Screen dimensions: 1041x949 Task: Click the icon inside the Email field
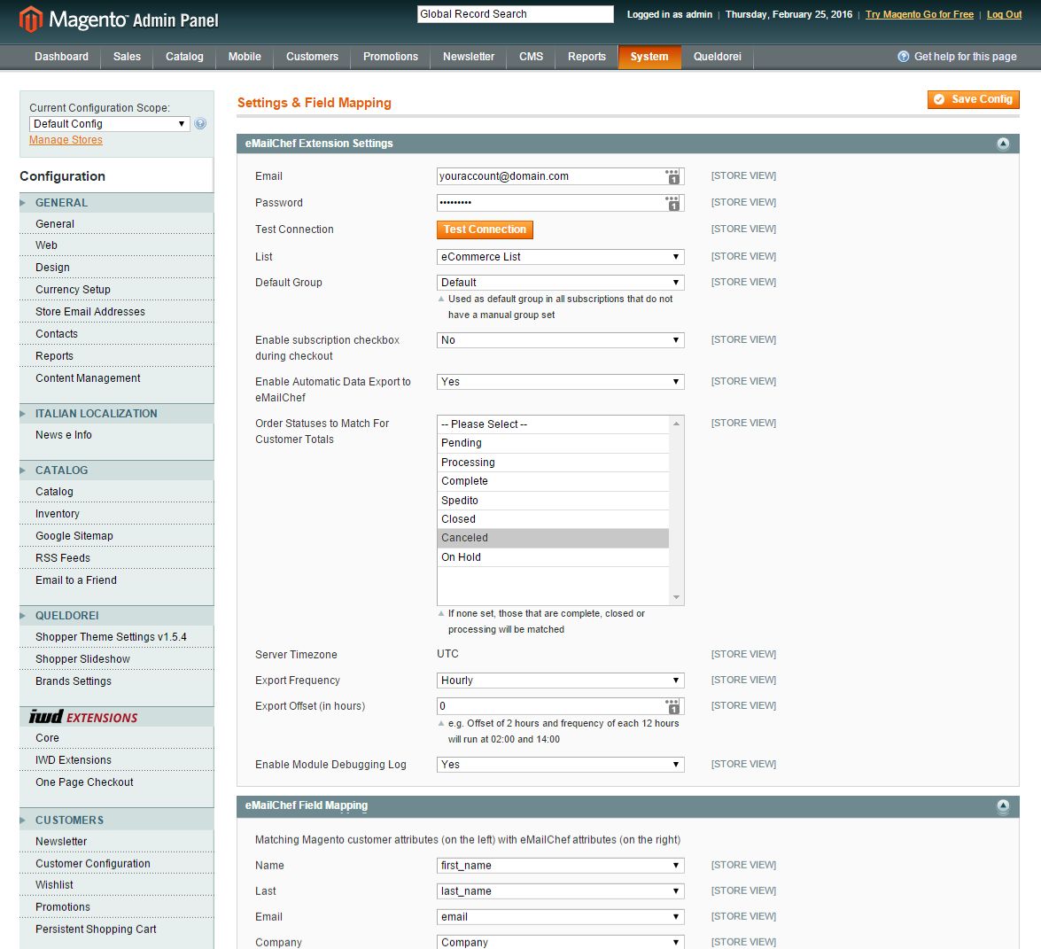click(x=672, y=176)
